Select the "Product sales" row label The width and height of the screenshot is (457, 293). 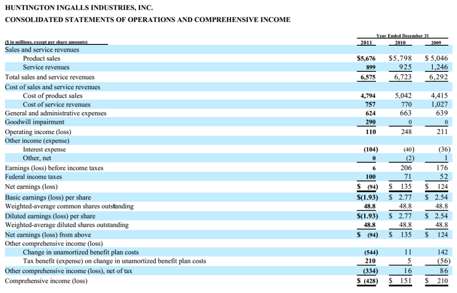point(41,58)
